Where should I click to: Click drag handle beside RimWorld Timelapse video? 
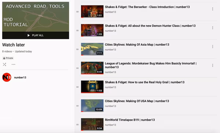[x=77, y=125]
